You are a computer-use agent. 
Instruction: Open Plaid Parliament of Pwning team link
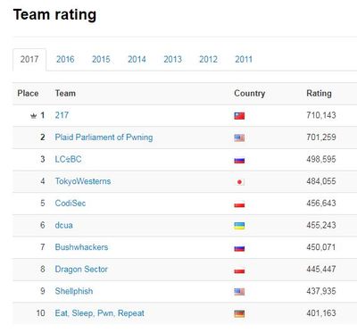[104, 137]
